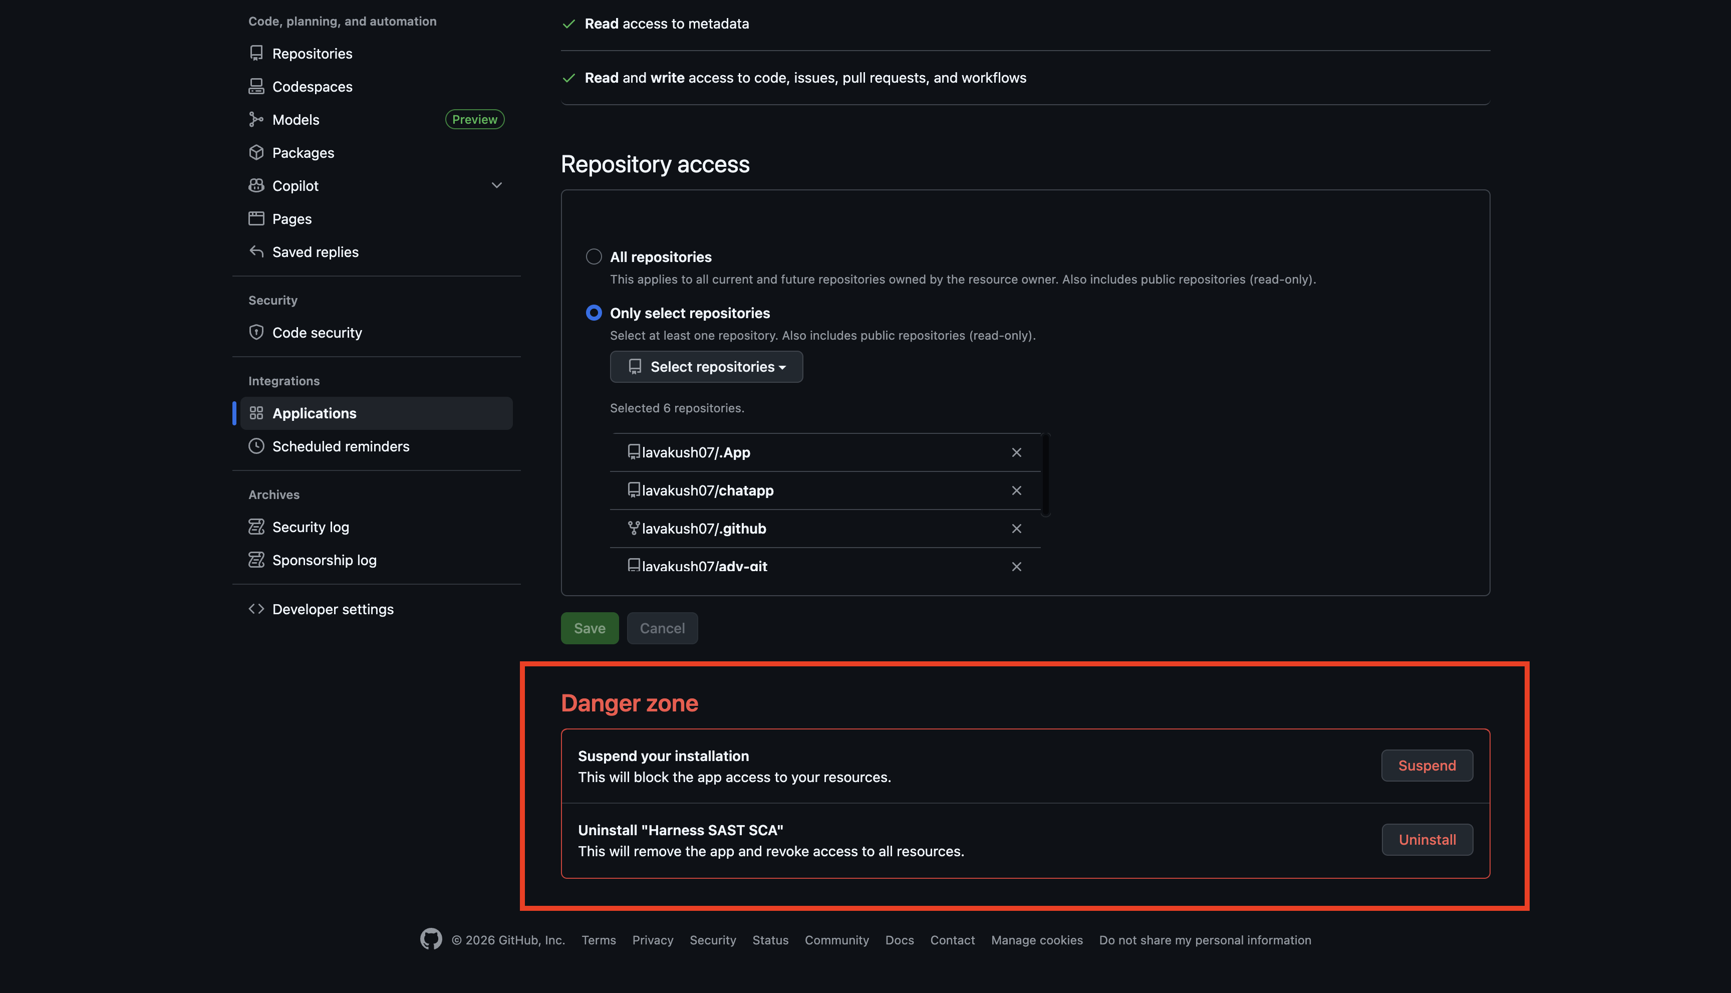Open the Select repositories dropdown
Viewport: 1731px width, 993px height.
click(x=706, y=366)
